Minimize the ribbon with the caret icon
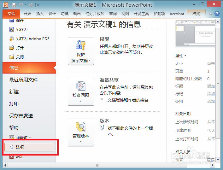The width and height of the screenshot is (223, 170). click(210, 14)
